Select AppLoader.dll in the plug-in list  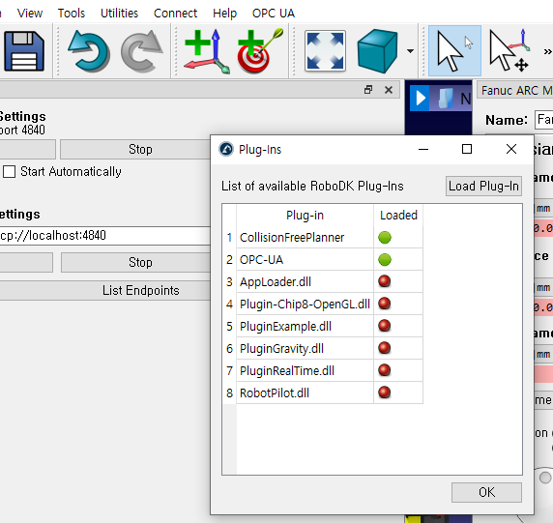click(305, 281)
